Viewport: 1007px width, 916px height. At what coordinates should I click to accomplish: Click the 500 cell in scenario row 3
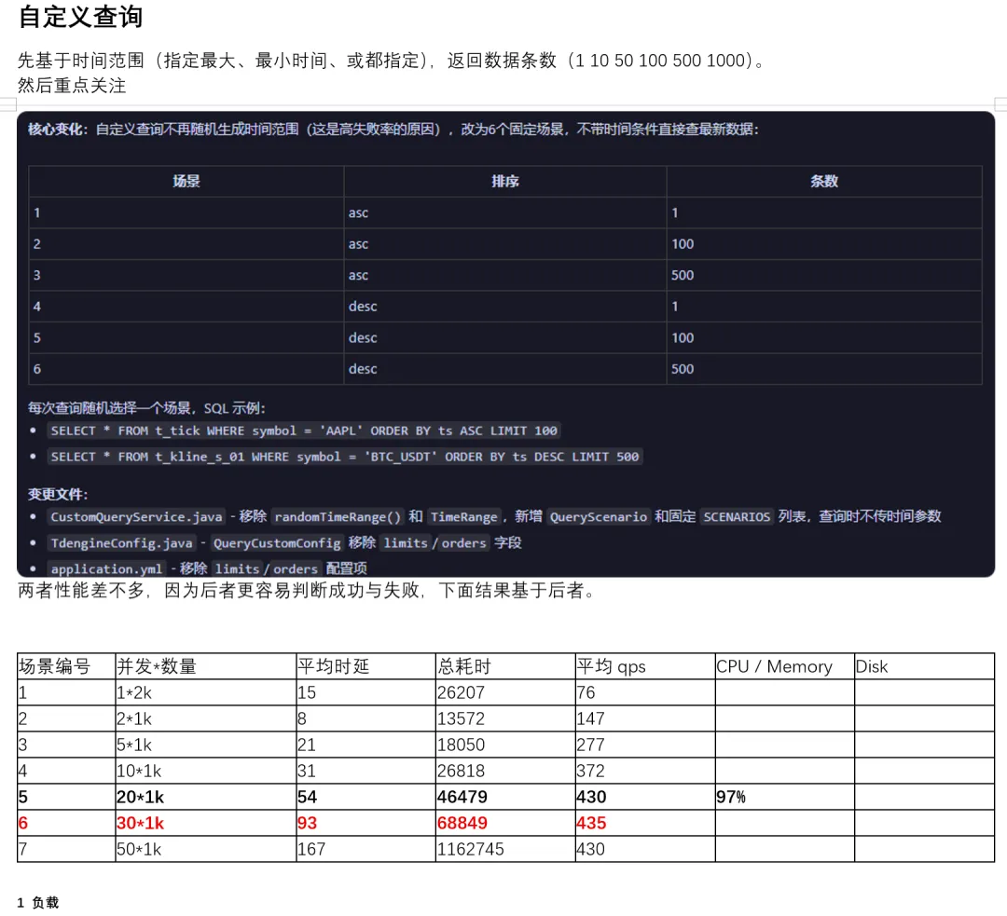coord(824,276)
